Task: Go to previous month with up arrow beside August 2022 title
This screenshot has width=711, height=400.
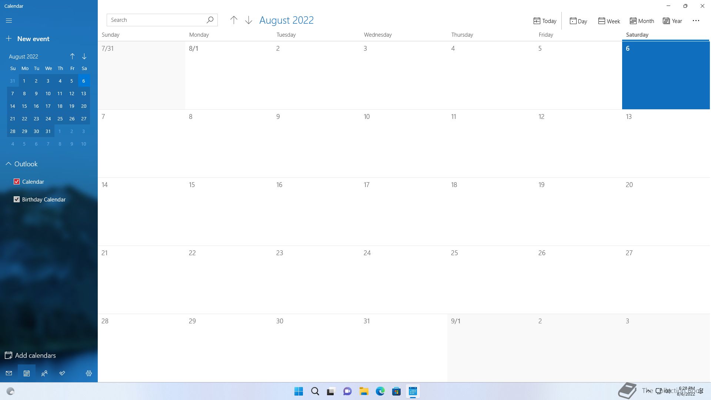Action: click(234, 20)
